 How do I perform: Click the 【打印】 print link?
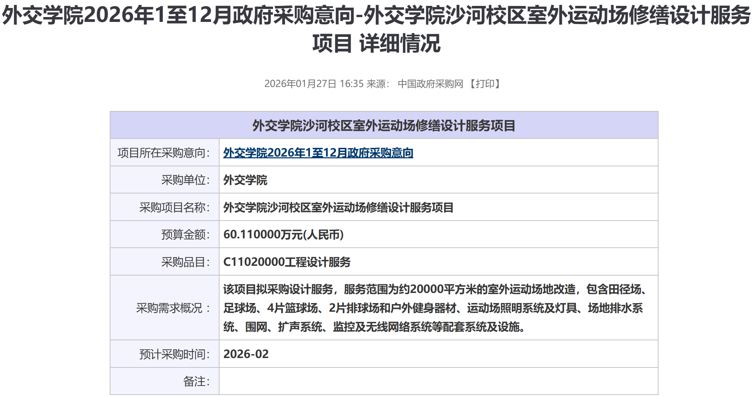coord(485,84)
